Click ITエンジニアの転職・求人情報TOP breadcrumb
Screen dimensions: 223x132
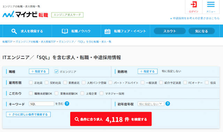pos(36,42)
